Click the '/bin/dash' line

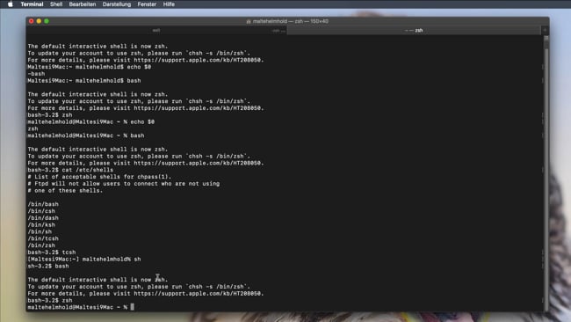[x=43, y=218]
